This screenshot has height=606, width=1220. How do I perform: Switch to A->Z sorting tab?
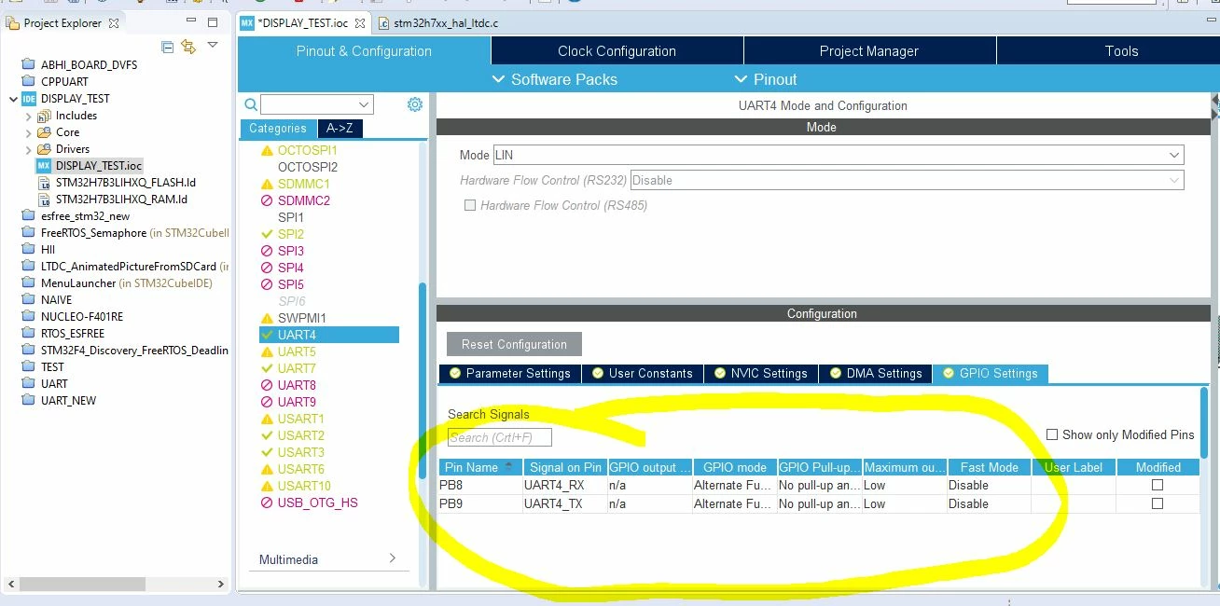(x=340, y=129)
